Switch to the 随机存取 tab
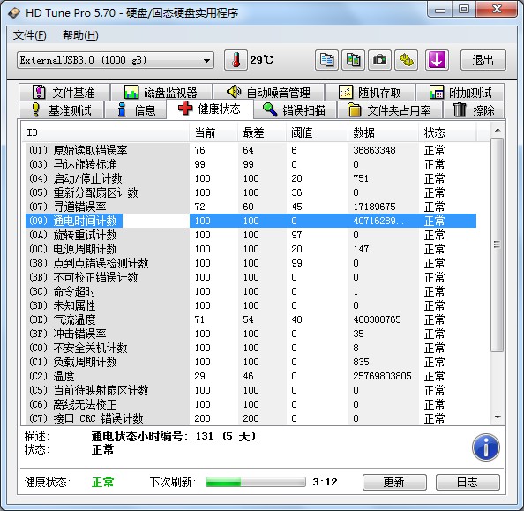 (370, 93)
